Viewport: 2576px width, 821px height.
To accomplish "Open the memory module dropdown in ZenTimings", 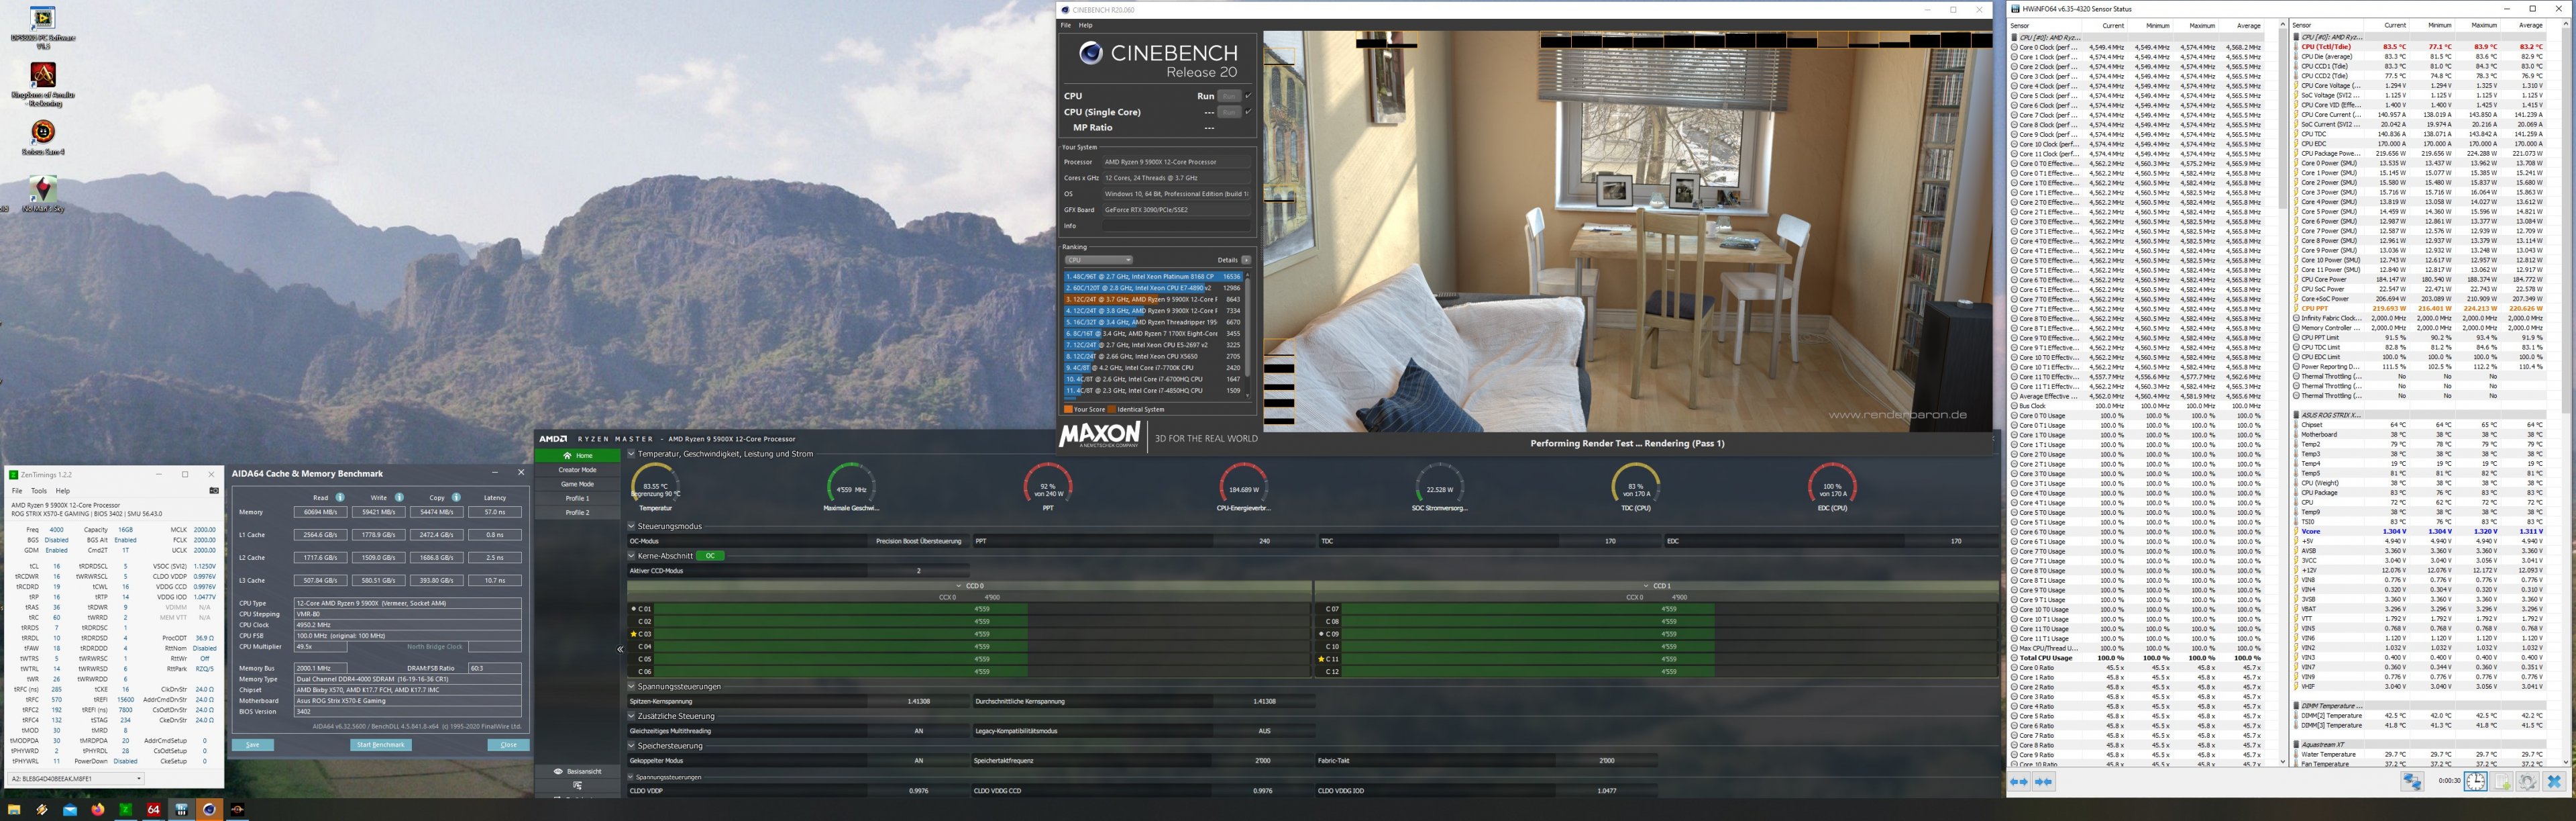I will point(76,778).
